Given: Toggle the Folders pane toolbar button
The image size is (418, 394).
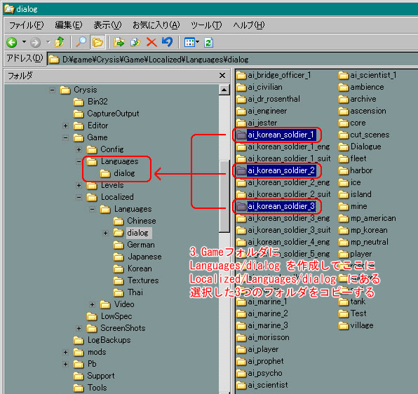Looking at the screenshot, I should pyautogui.click(x=97, y=42).
